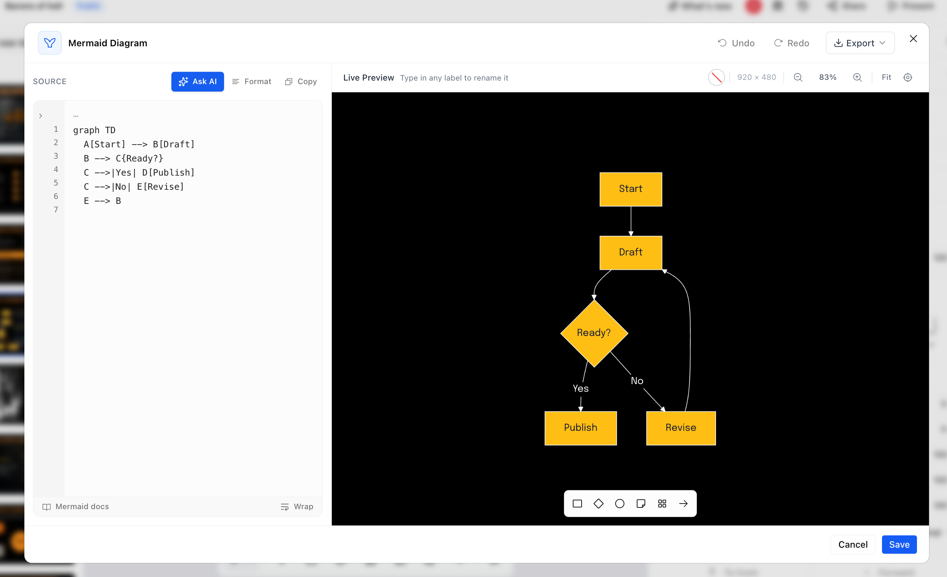
Task: Copy the source code to clipboard
Action: coord(301,82)
